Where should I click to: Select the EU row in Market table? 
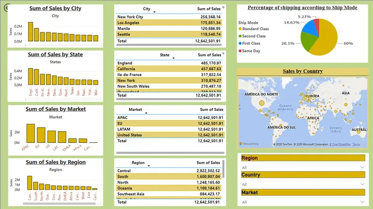(170, 124)
